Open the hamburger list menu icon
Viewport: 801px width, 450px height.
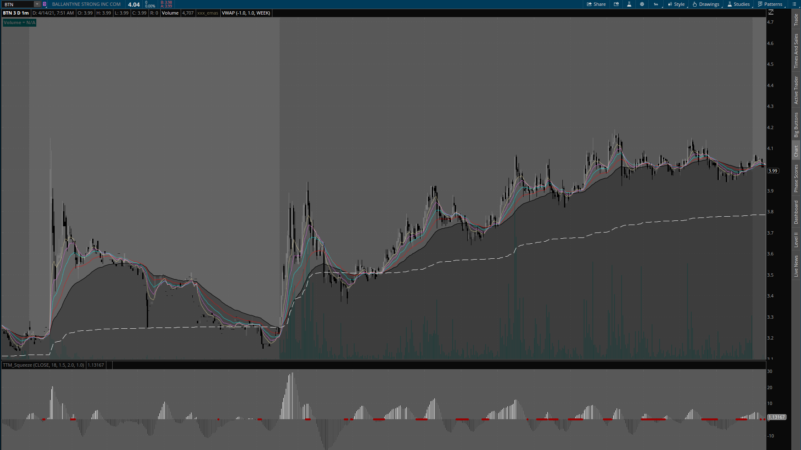coord(794,4)
